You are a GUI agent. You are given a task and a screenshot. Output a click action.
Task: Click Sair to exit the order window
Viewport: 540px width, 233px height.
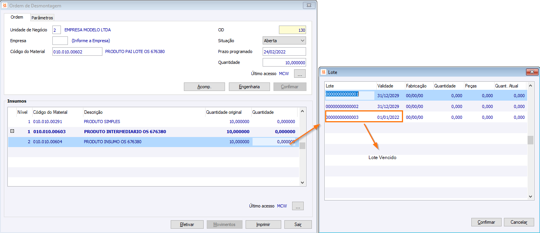coord(298,224)
